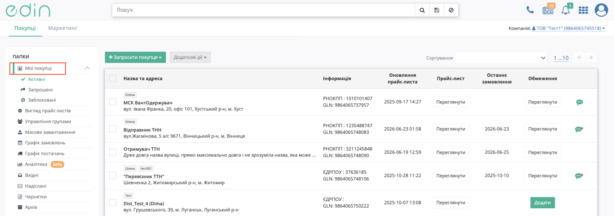Check the МСК ВантОдержувач row checkbox

tap(113, 102)
